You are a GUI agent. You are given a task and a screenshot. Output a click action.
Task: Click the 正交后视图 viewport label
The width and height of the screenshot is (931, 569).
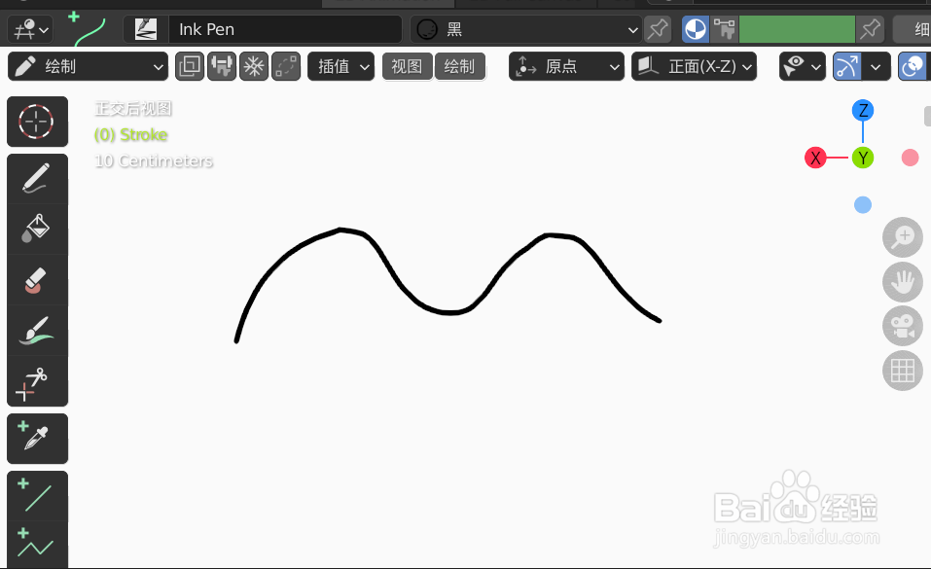[x=133, y=109]
